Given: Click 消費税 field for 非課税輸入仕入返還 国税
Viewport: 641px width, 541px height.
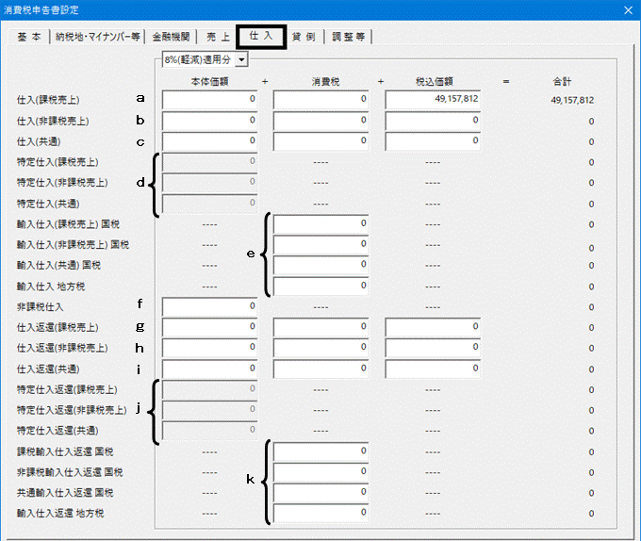Looking at the screenshot, I should pyautogui.click(x=320, y=472).
